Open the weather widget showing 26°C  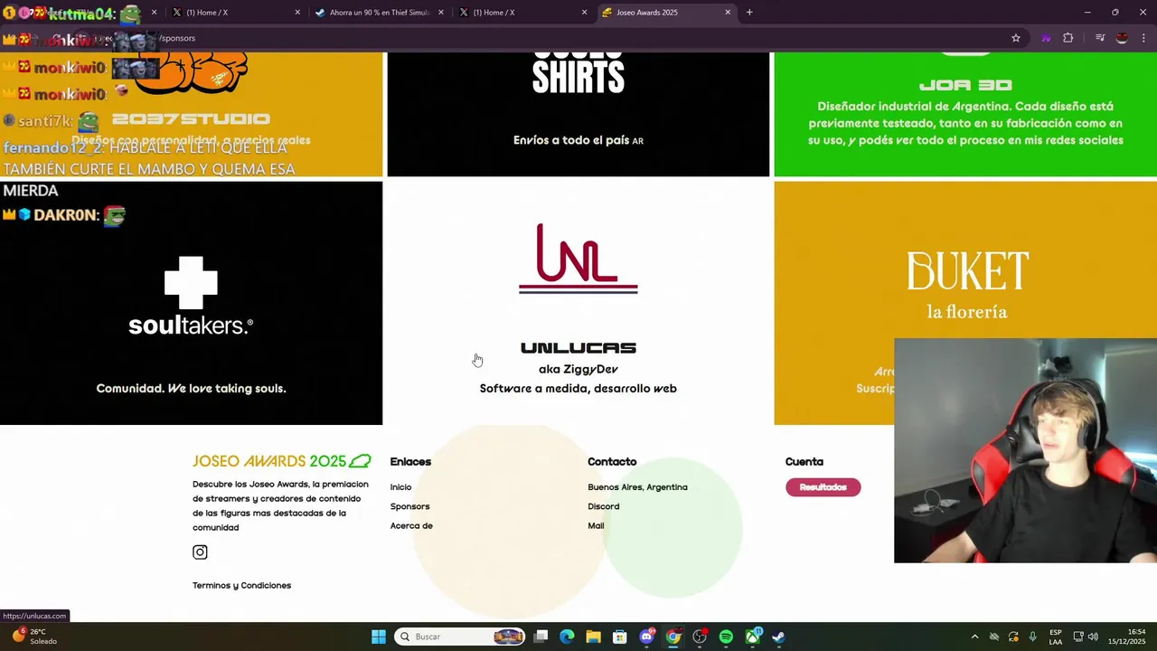(x=34, y=637)
